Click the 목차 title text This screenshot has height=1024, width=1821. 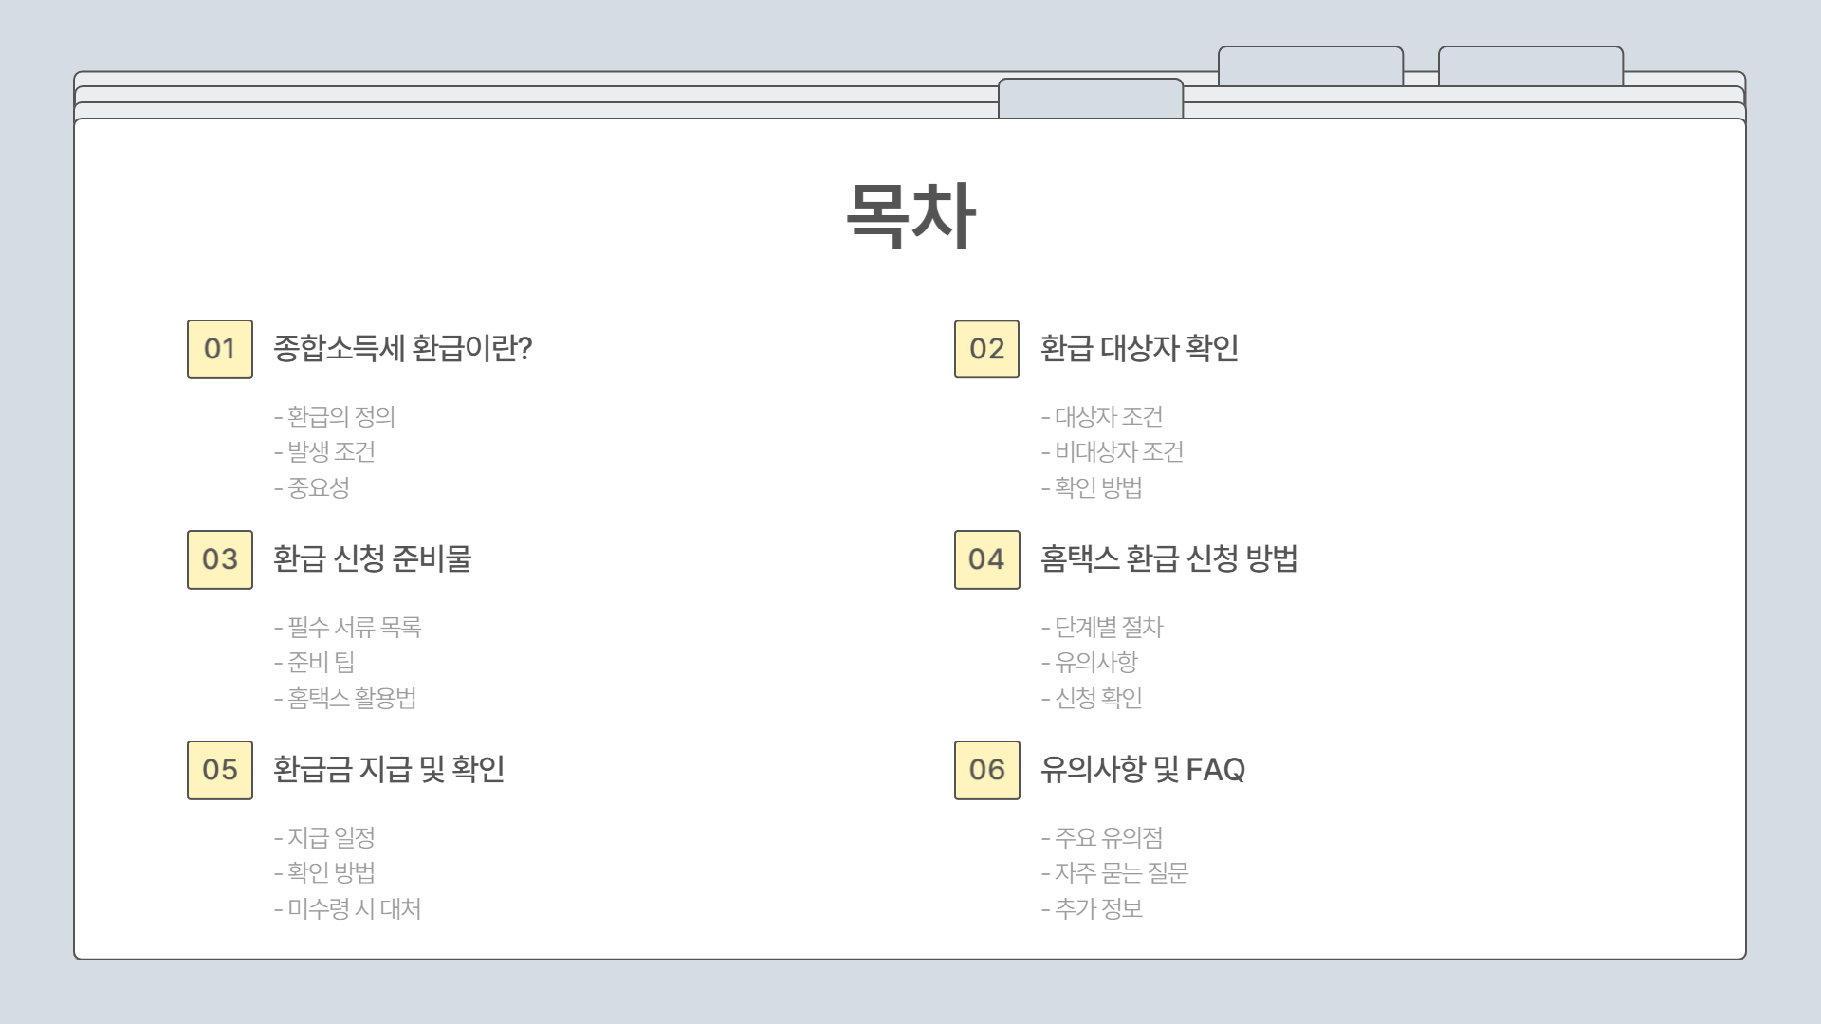click(910, 216)
